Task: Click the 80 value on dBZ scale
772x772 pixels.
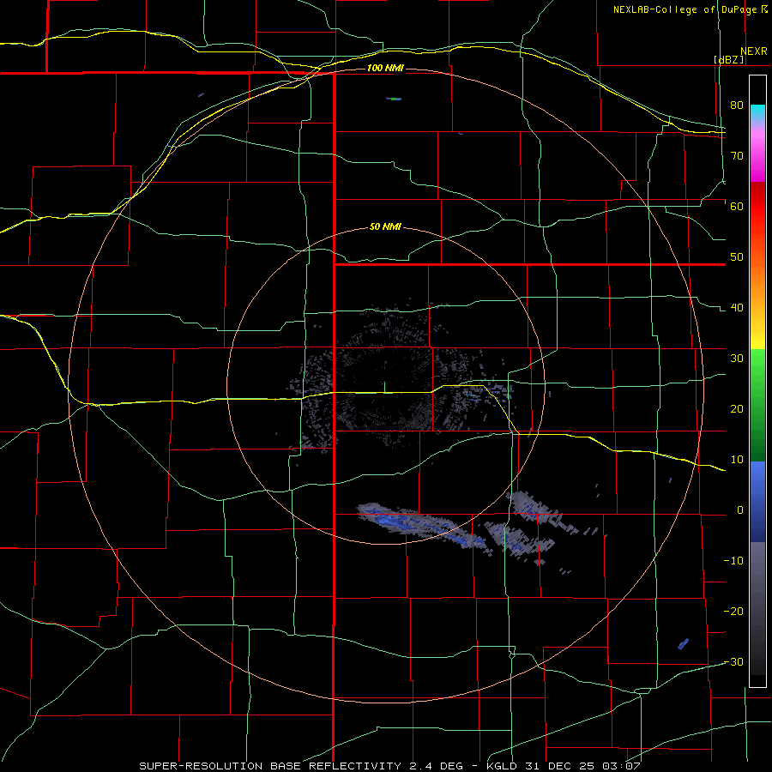Action: pos(737,106)
